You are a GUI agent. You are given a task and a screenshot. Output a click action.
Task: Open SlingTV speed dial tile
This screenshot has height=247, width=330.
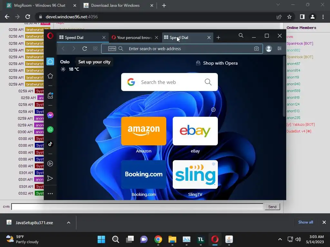[x=195, y=175]
